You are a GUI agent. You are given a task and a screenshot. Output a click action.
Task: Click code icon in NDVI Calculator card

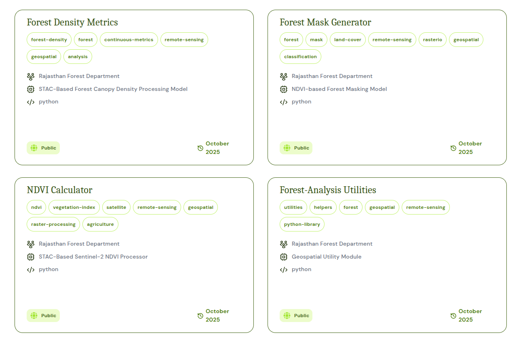(x=31, y=270)
